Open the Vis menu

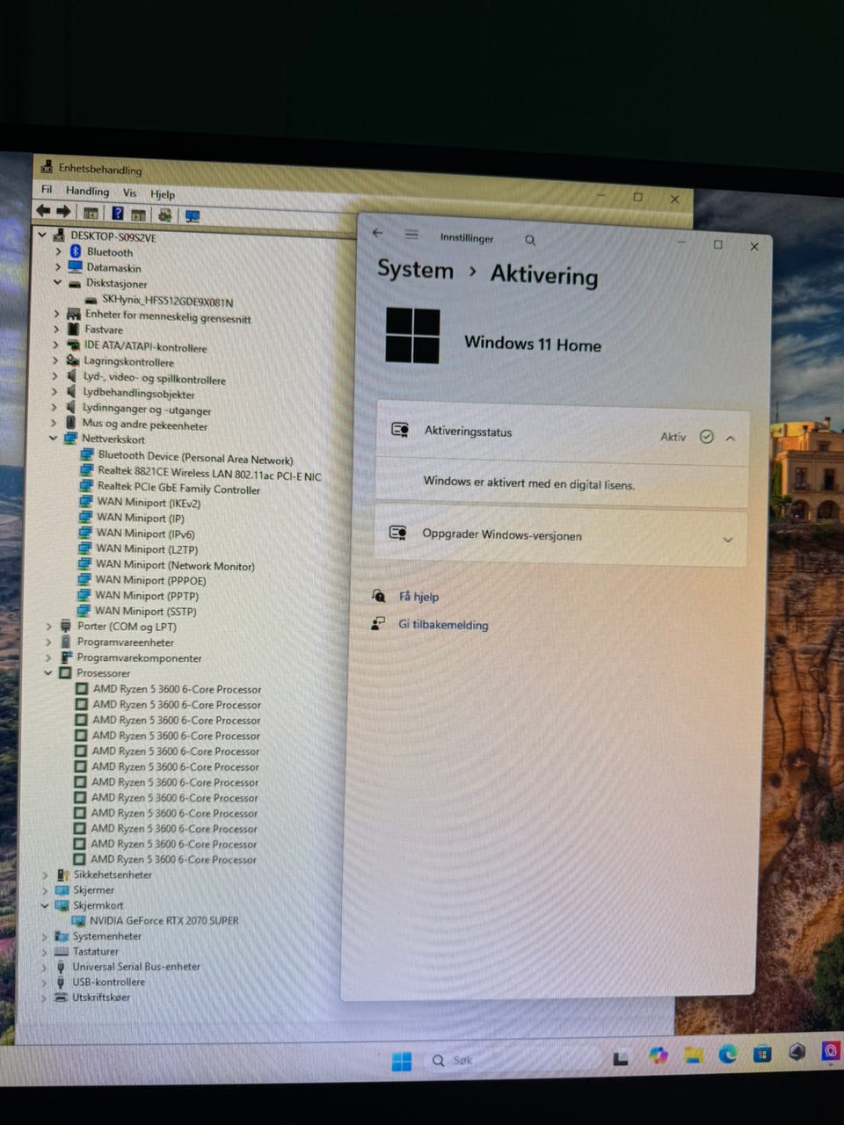[x=130, y=192]
